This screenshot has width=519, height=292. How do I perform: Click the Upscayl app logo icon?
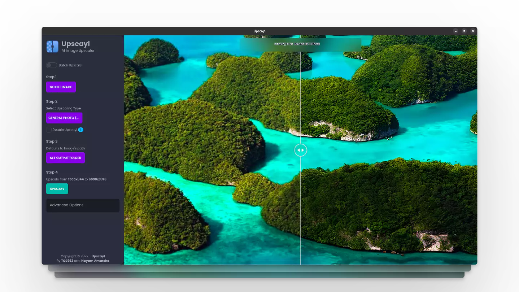click(52, 47)
